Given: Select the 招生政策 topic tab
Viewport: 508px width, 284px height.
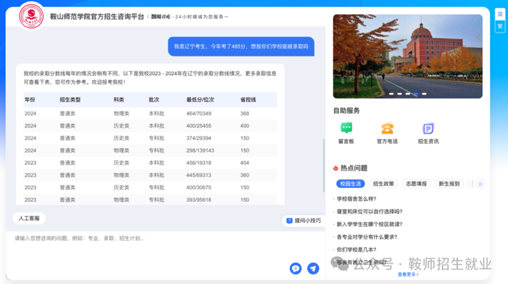Looking at the screenshot, I should coord(383,184).
